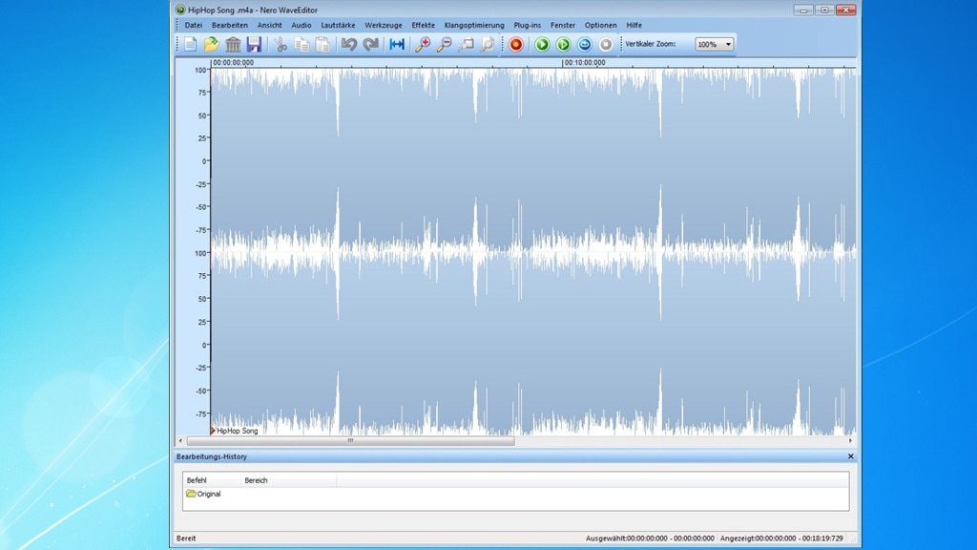
Task: Open the Effekte menu
Action: click(422, 25)
